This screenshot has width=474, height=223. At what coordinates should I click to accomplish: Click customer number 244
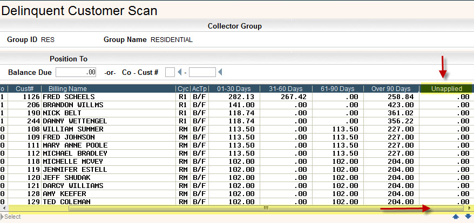click(33, 121)
